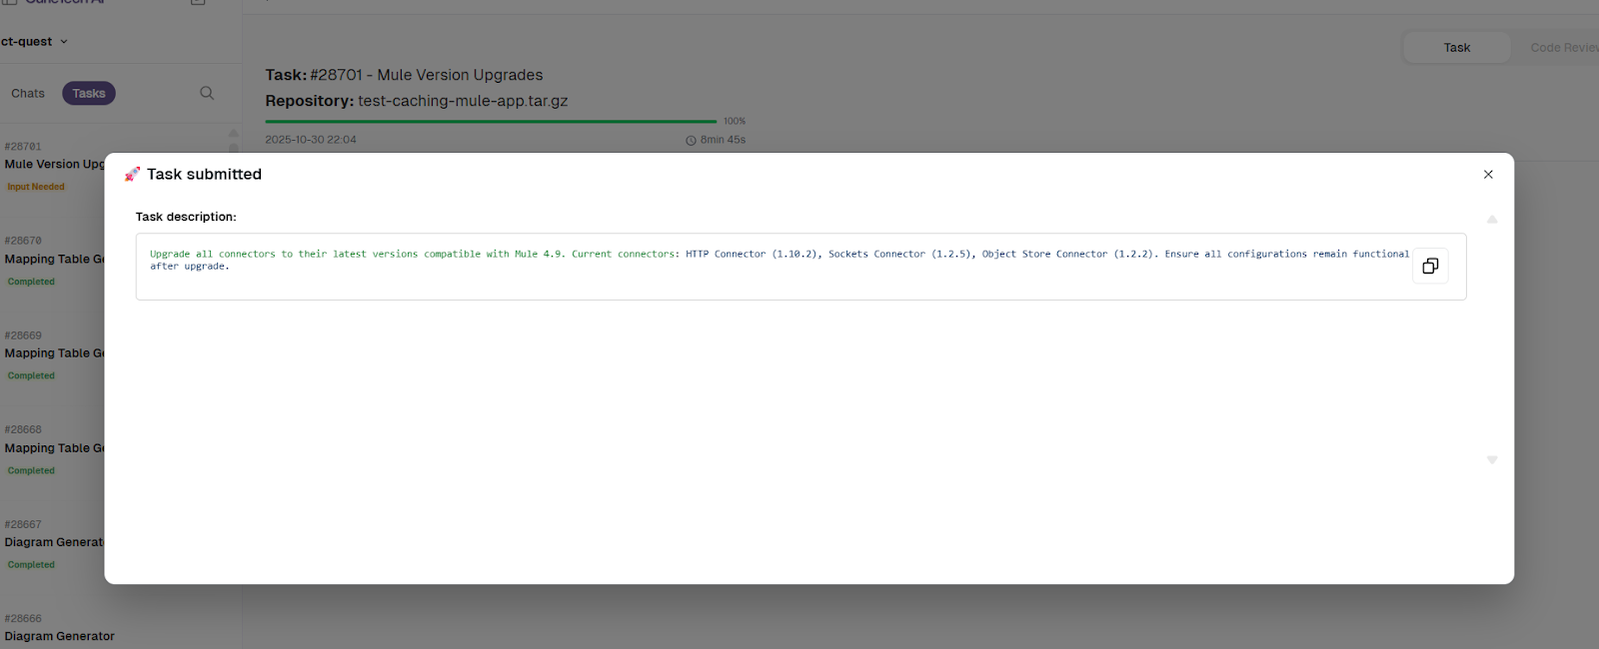Open task #28670 Mapping Table
Viewport: 1599px width, 649px height.
(x=54, y=260)
